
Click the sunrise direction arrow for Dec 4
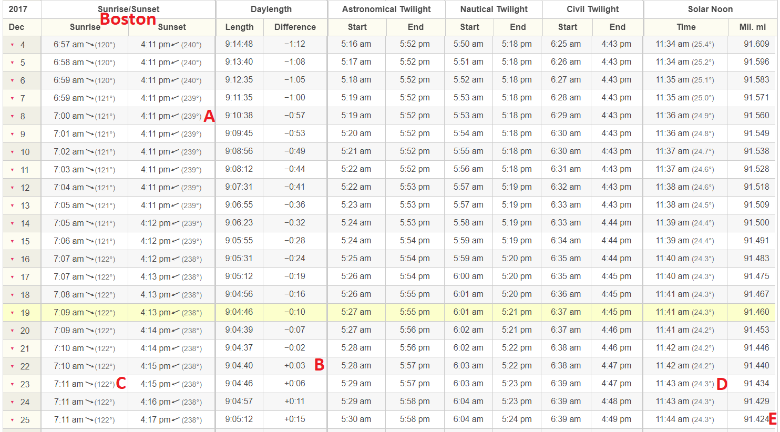coord(90,45)
